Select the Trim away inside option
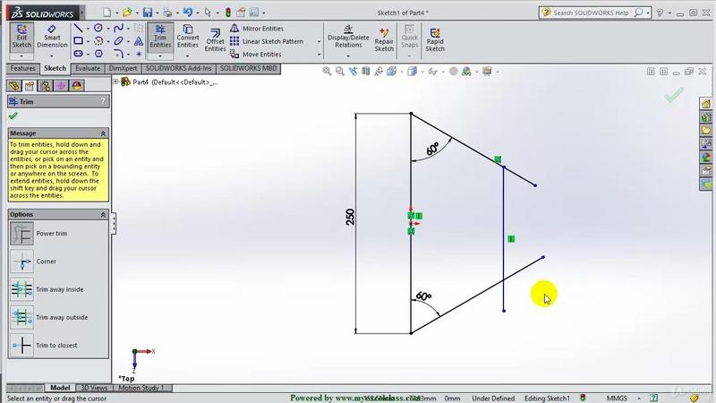 point(21,289)
